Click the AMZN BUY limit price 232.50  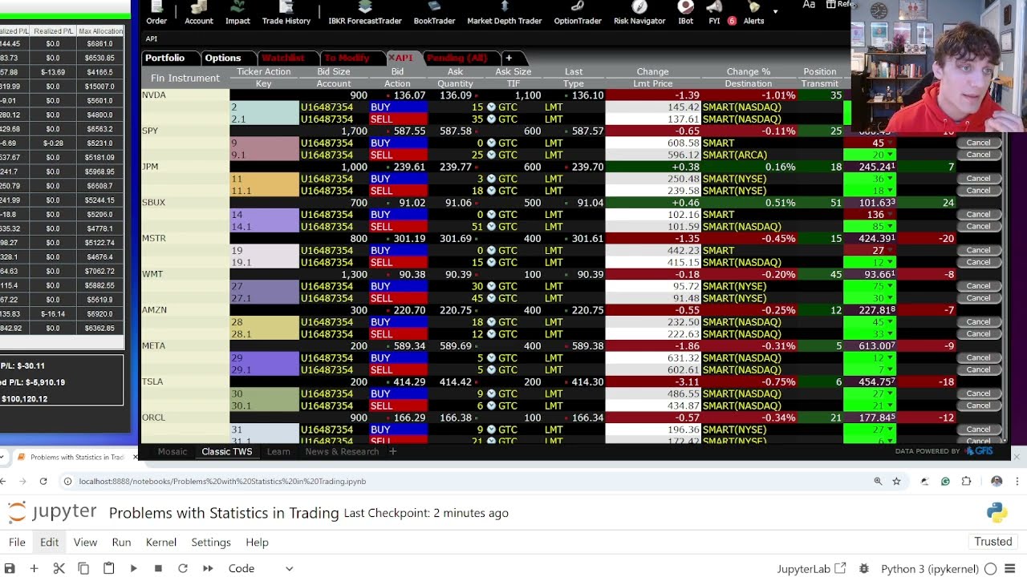[x=652, y=322]
